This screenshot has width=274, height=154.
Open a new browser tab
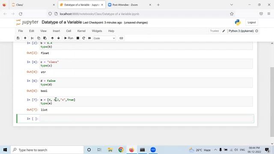coord(158,5)
